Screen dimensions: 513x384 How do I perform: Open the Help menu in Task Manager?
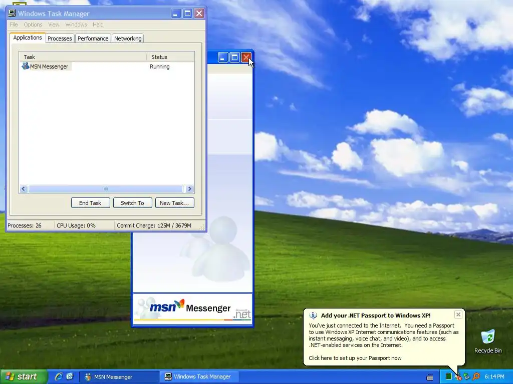pyautogui.click(x=98, y=24)
